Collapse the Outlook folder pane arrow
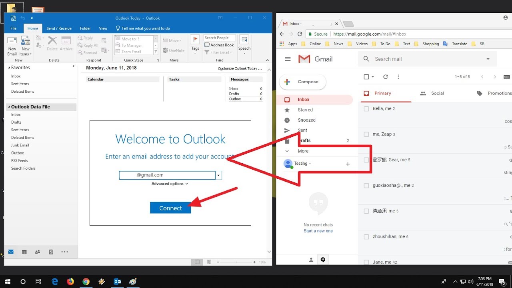Image resolution: width=512 pixels, height=288 pixels. [74, 66]
